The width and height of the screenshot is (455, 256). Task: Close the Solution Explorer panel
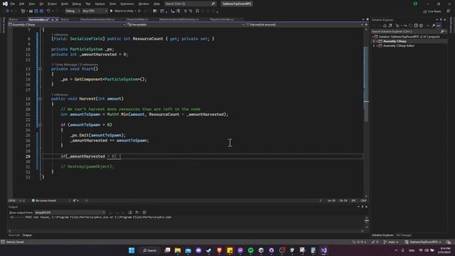pyautogui.click(x=445, y=20)
